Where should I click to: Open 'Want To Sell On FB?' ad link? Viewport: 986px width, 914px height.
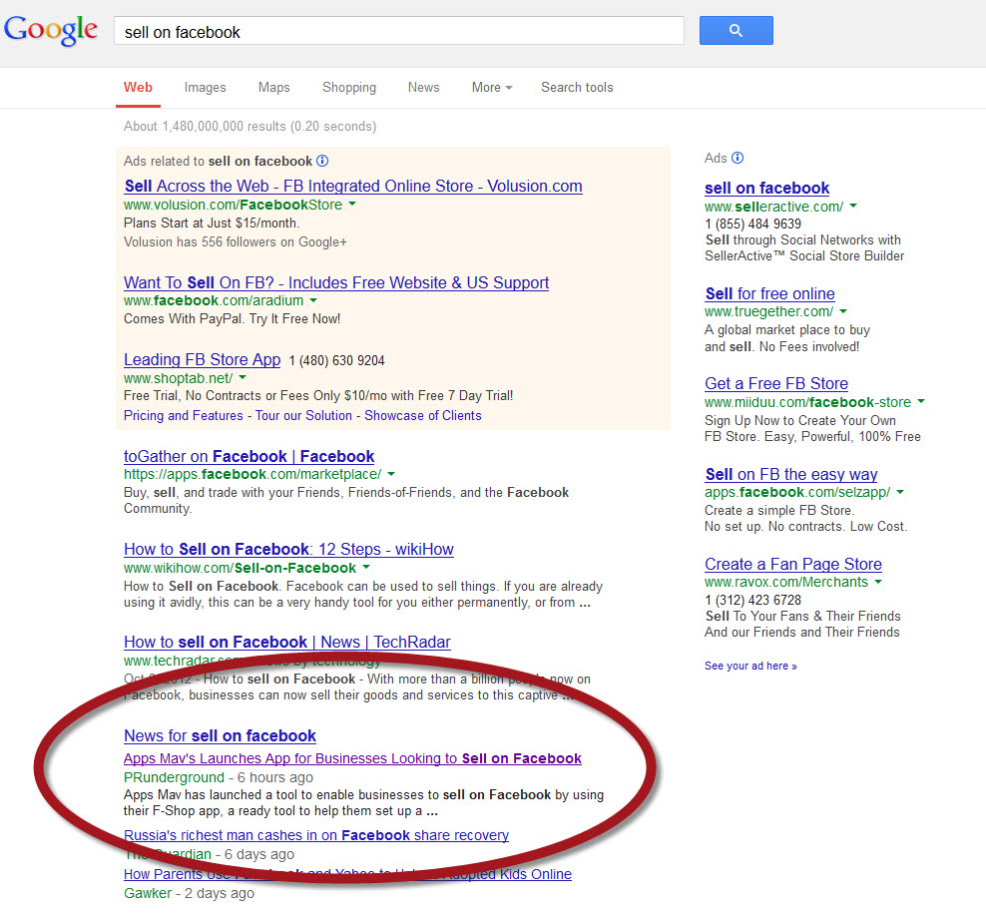336,282
